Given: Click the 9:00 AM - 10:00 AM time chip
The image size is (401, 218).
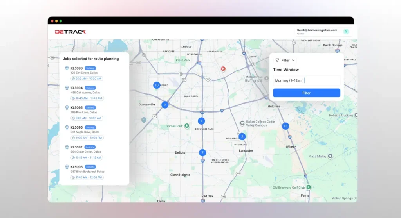Looking at the screenshot, I should click(x=87, y=118).
